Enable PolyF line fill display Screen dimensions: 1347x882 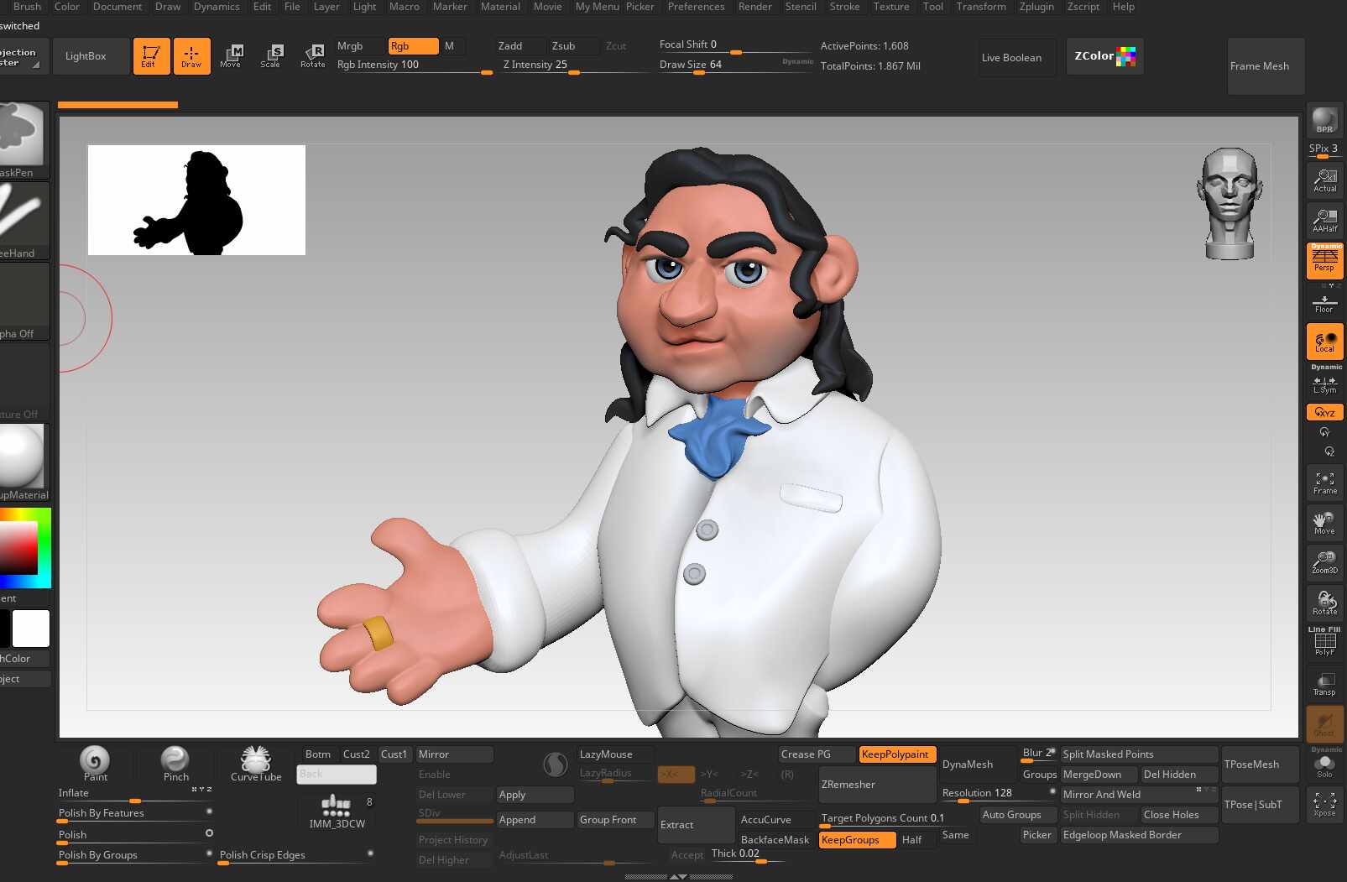point(1324,642)
